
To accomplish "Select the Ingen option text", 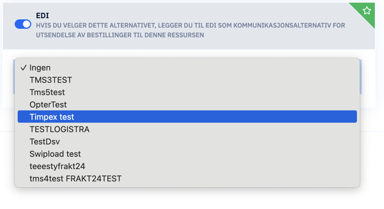I will 40,68.
